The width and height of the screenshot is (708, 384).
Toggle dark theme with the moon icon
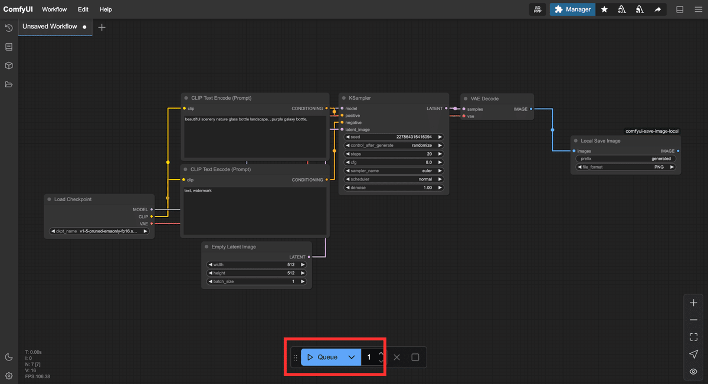[9, 357]
